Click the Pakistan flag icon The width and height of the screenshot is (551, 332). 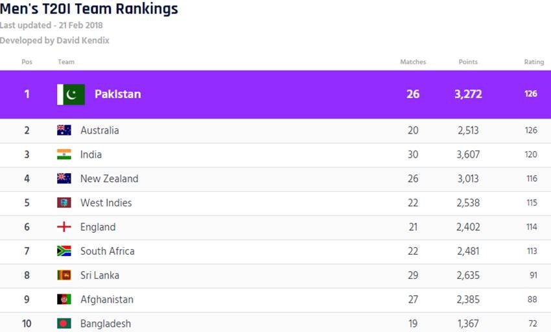click(x=71, y=94)
